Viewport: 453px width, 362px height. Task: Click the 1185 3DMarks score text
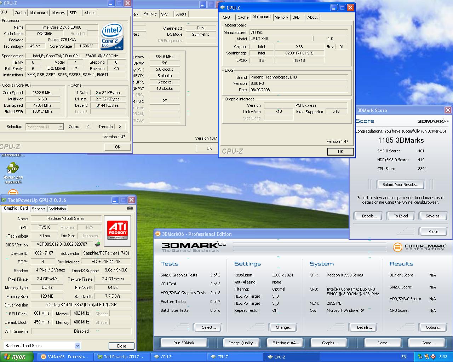click(x=401, y=140)
